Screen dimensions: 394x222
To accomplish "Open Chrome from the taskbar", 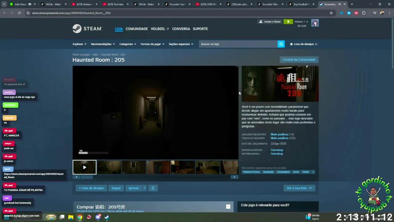I will 80,217.
